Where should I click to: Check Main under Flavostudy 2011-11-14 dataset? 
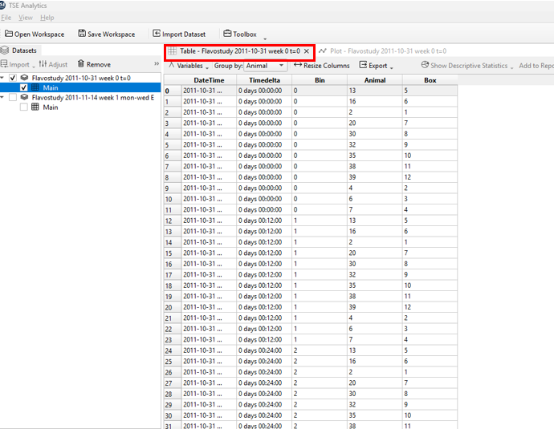pos(24,107)
